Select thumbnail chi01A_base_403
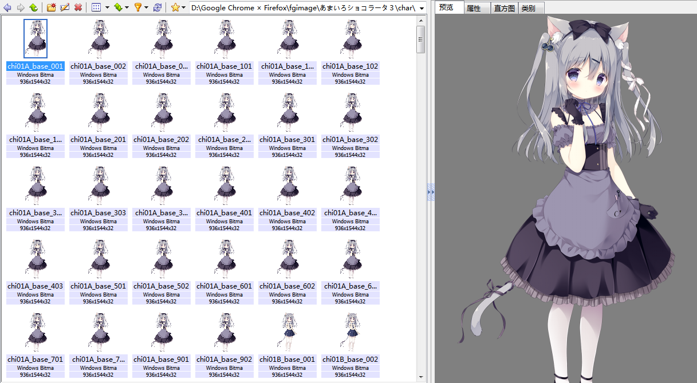The height and width of the screenshot is (383, 697). 36,258
